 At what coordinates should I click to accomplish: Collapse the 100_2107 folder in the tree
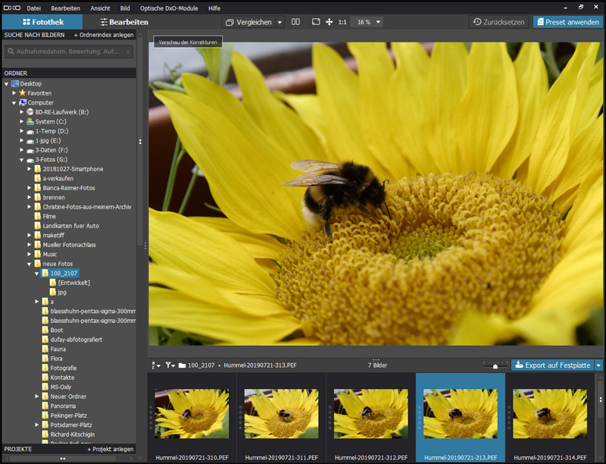click(x=36, y=273)
